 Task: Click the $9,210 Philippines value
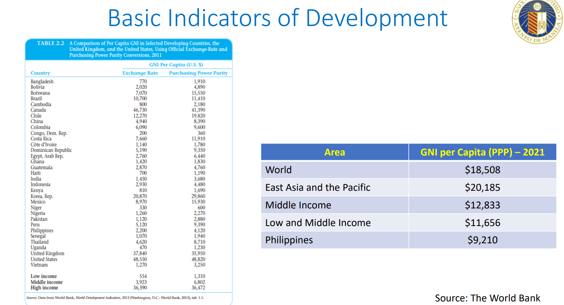[482, 240]
